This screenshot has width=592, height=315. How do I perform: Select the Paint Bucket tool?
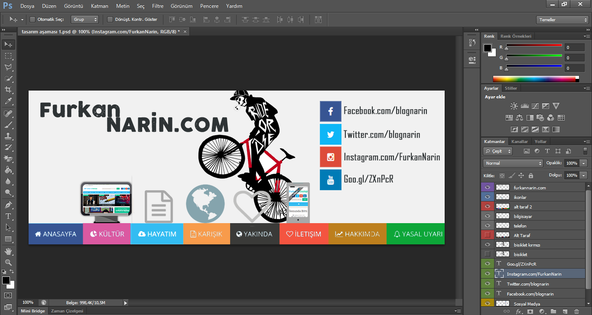click(x=8, y=170)
